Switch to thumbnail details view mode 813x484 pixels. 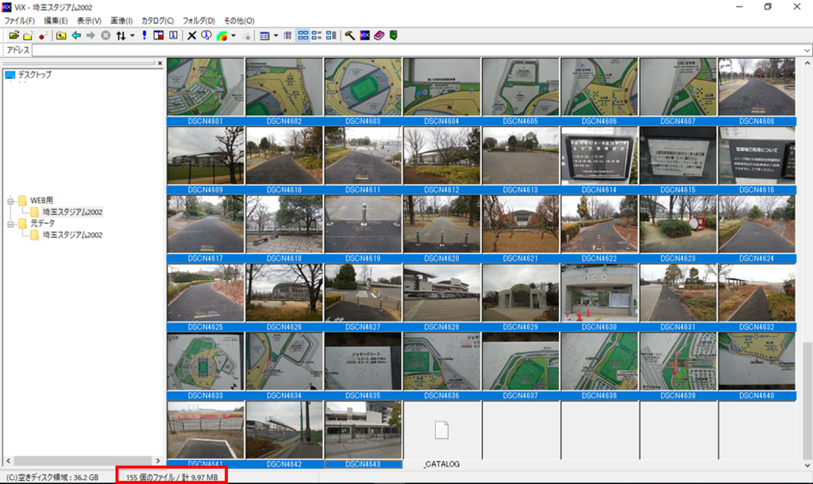point(331,35)
